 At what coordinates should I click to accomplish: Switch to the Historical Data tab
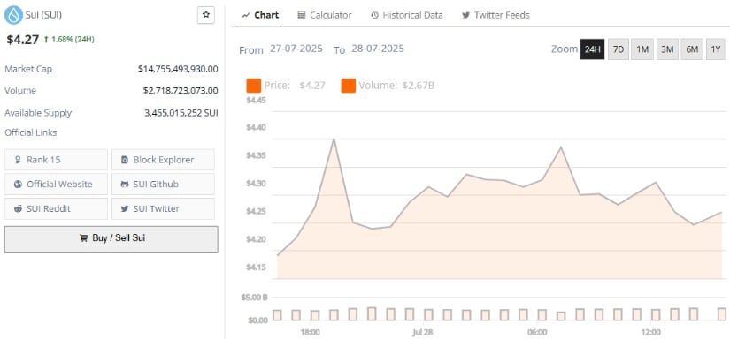tap(407, 15)
